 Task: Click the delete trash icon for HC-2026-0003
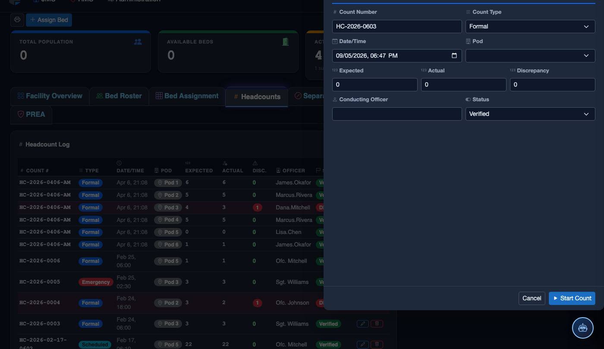tap(377, 324)
